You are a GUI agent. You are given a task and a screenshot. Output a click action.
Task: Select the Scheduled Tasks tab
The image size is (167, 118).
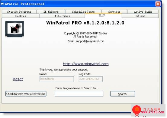click(x=83, y=11)
